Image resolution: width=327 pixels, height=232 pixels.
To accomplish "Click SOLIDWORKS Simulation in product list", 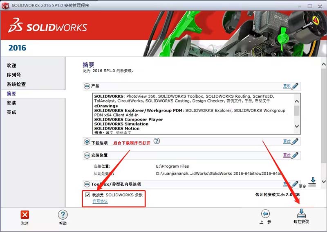I will [x=121, y=124].
